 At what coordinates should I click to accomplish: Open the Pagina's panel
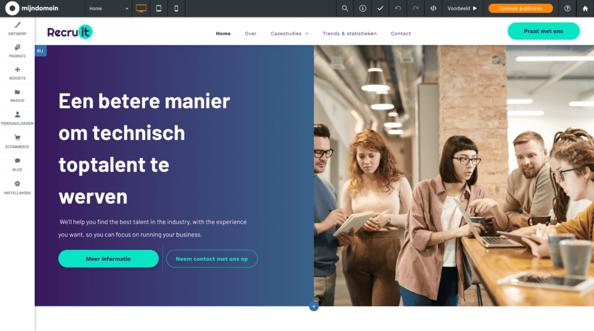point(17,51)
